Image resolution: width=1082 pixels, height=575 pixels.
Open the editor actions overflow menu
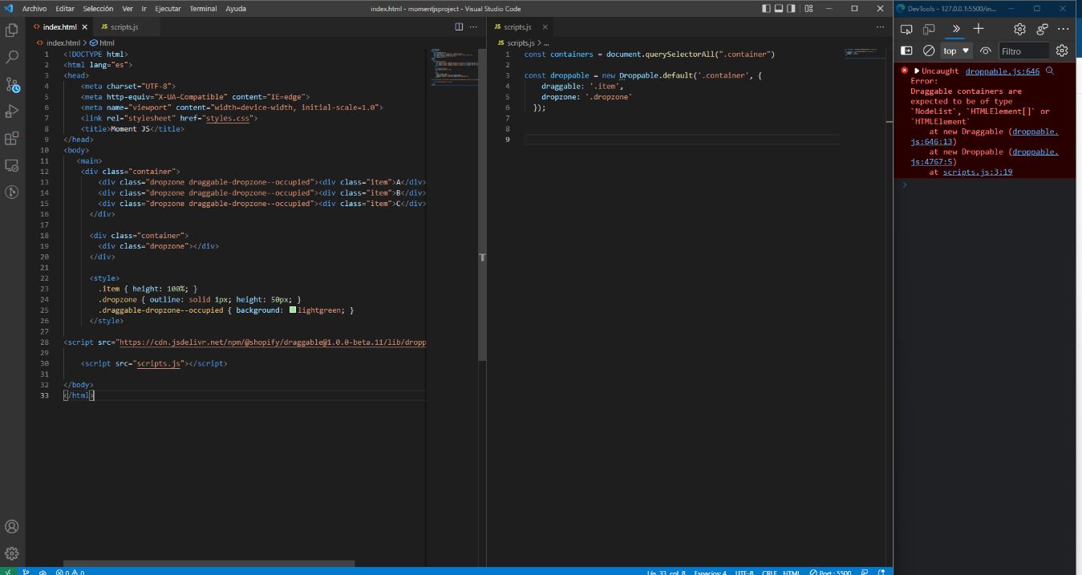(473, 26)
